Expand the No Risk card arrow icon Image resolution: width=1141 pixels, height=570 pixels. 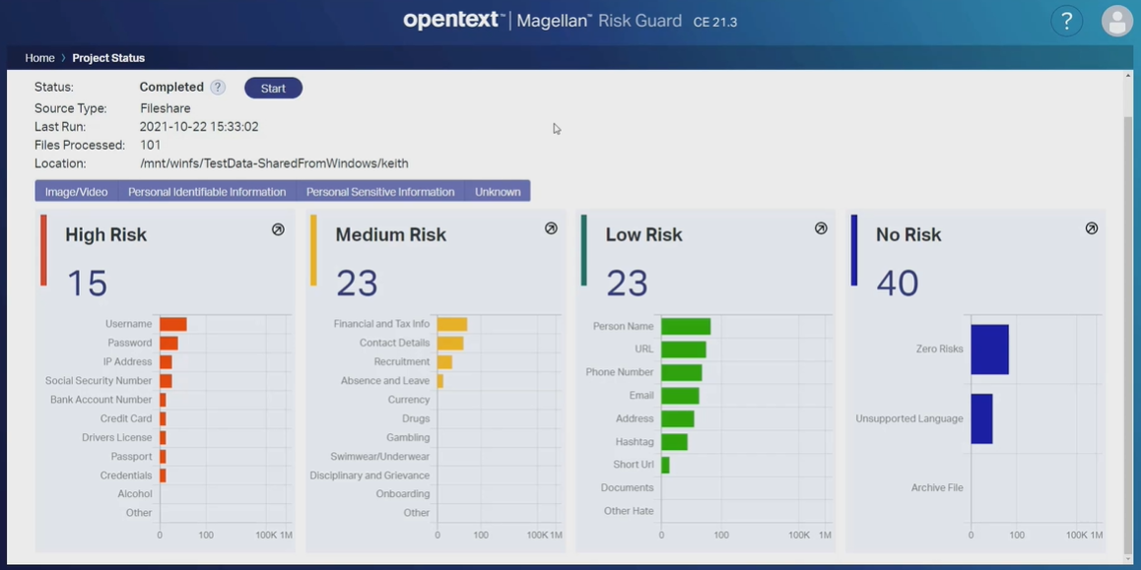[1092, 228]
